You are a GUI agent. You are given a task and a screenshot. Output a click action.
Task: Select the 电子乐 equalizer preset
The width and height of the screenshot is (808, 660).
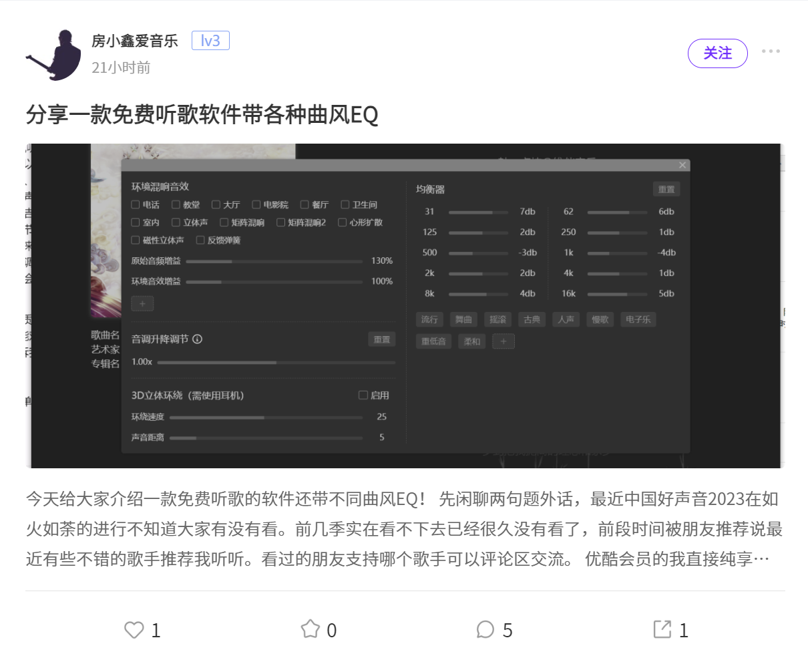click(x=638, y=319)
